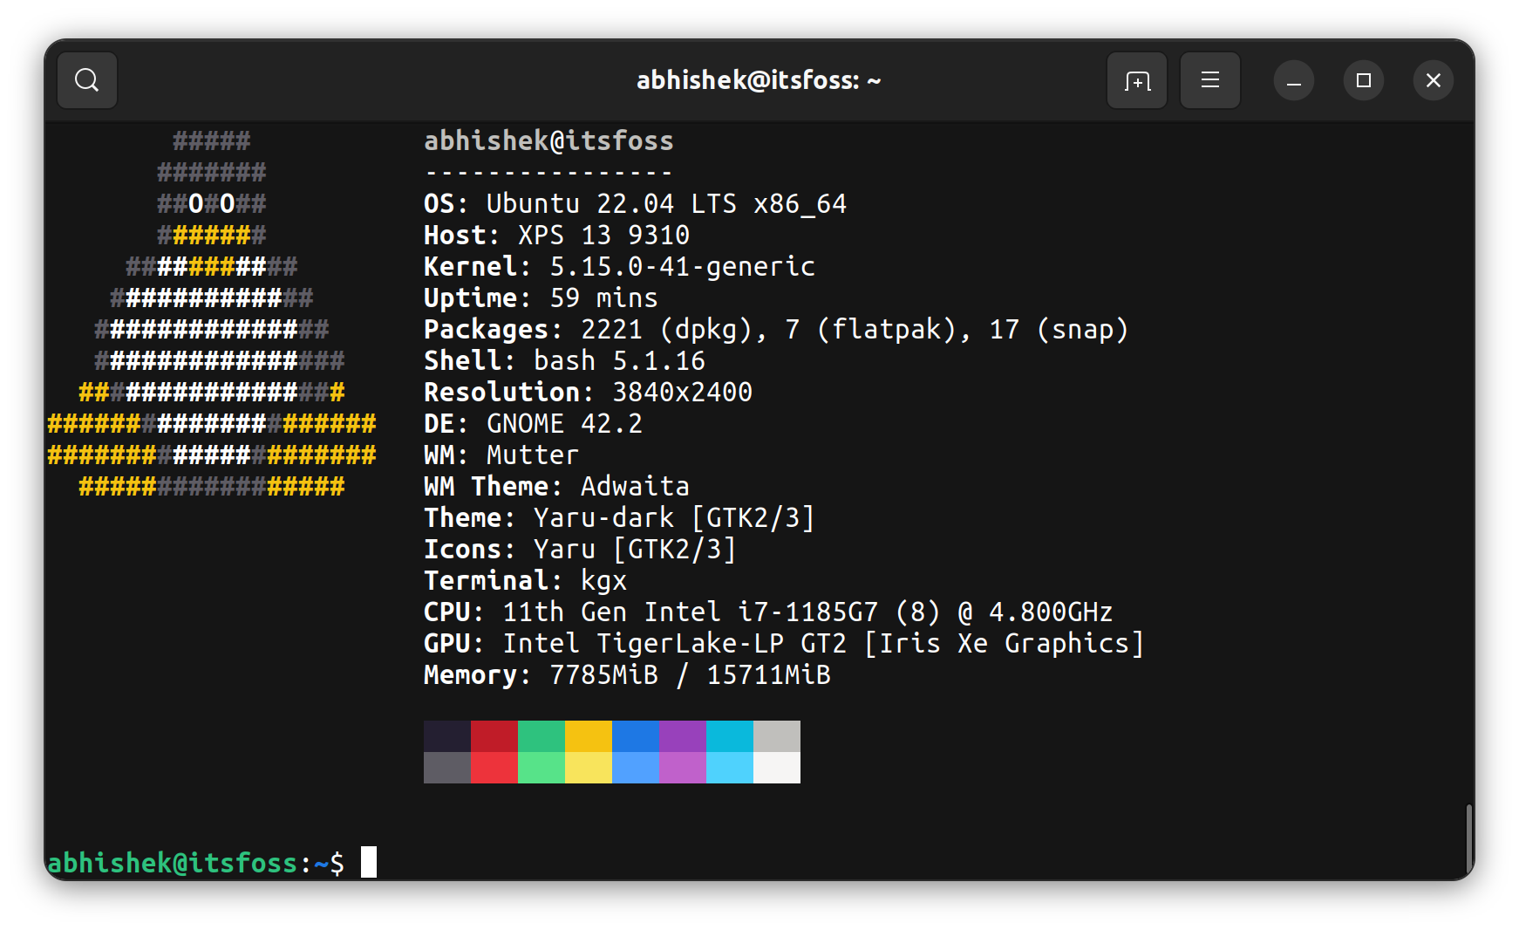Click the Icons line Yaru [GTK2/3]
The height and width of the screenshot is (930, 1519).
coord(580,549)
